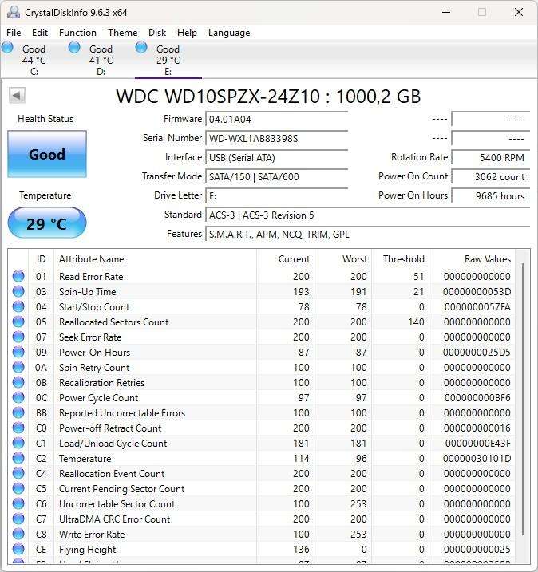Click the ID column header

41,259
